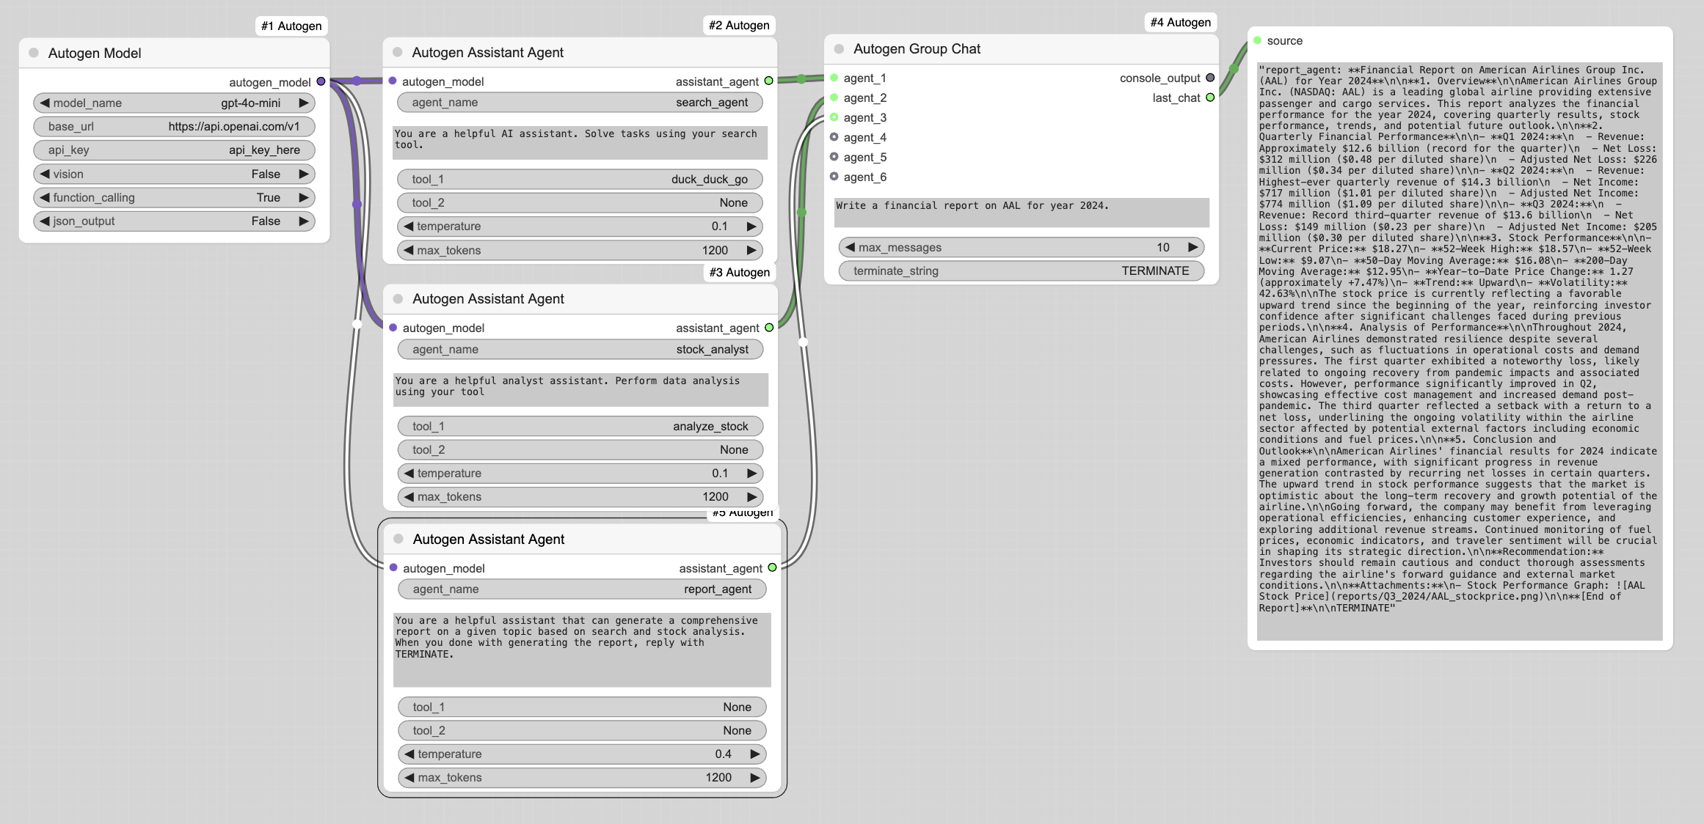Viewport: 1704px width, 824px height.
Task: Click the autogen_model output socket on Autogen Model
Action: click(321, 82)
